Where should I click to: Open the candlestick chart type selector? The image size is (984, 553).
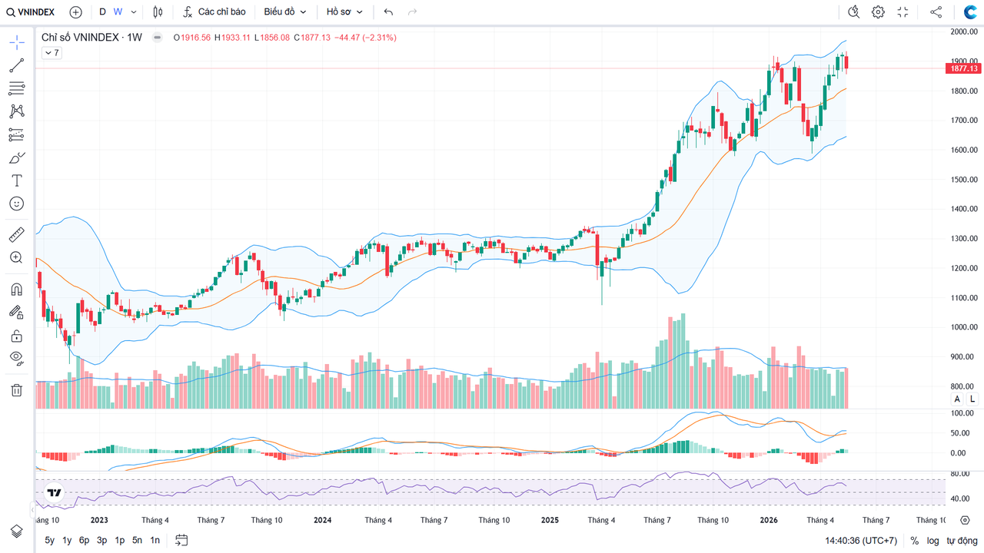tap(158, 12)
